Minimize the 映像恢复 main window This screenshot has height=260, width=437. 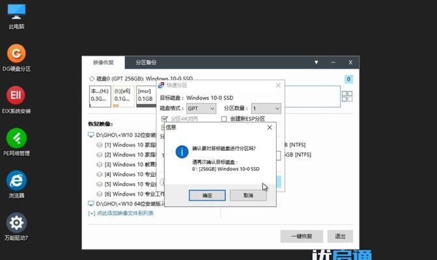(x=333, y=62)
